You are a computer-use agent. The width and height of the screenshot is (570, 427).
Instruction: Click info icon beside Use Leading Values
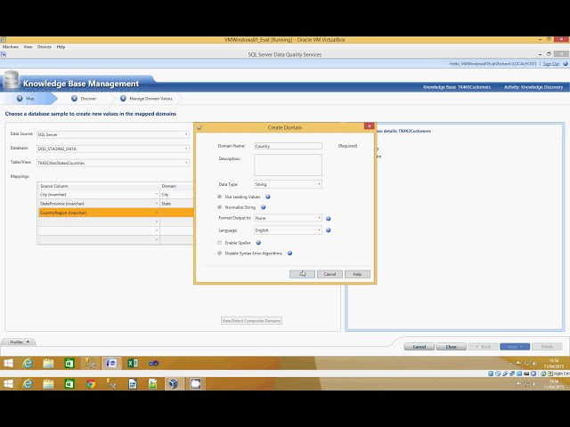click(x=268, y=197)
